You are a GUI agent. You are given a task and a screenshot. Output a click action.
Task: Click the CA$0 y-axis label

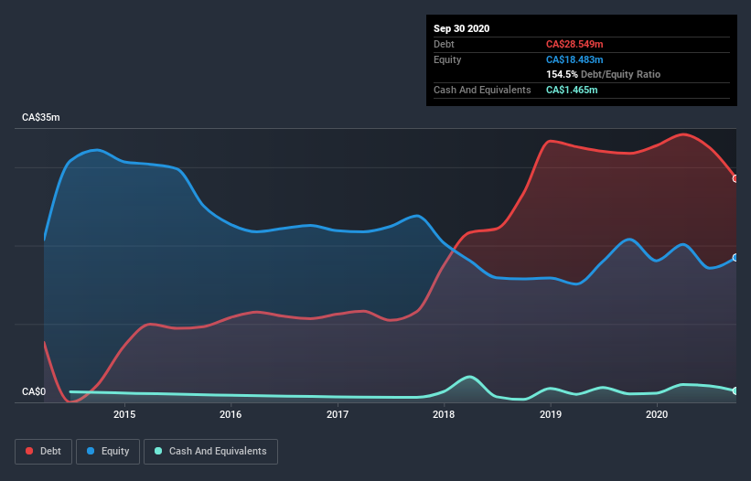coord(34,391)
